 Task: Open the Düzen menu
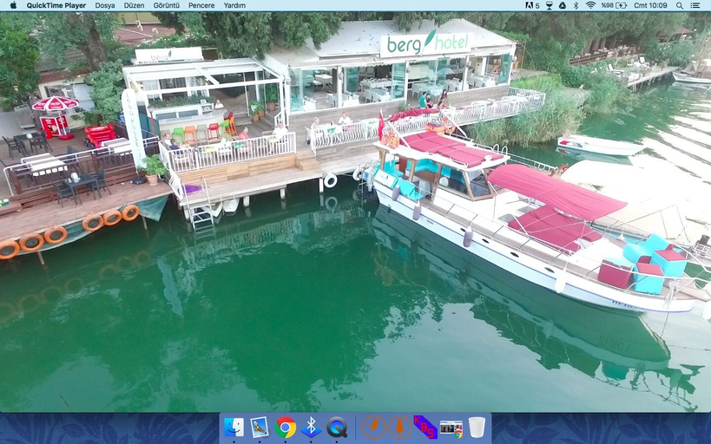[134, 5]
